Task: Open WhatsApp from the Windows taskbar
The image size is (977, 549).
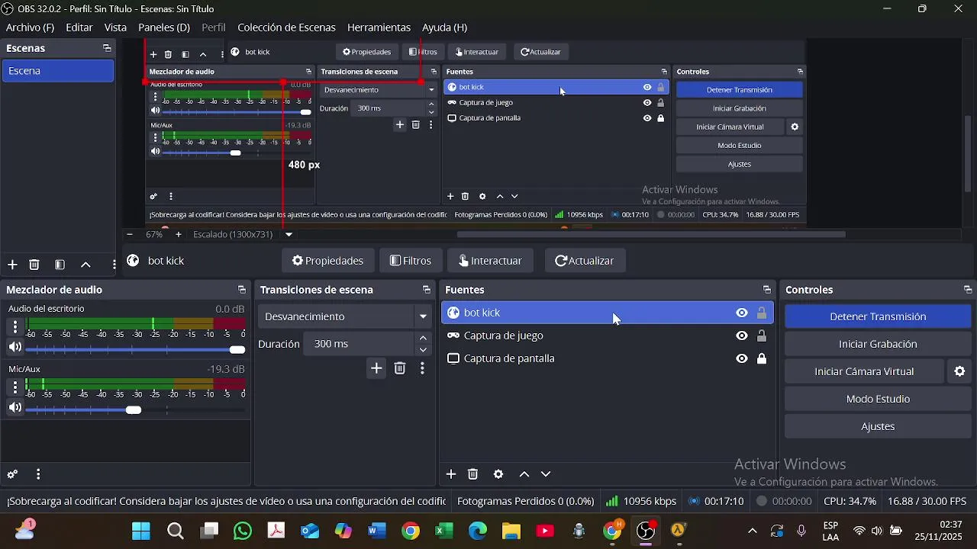Action: (x=243, y=531)
